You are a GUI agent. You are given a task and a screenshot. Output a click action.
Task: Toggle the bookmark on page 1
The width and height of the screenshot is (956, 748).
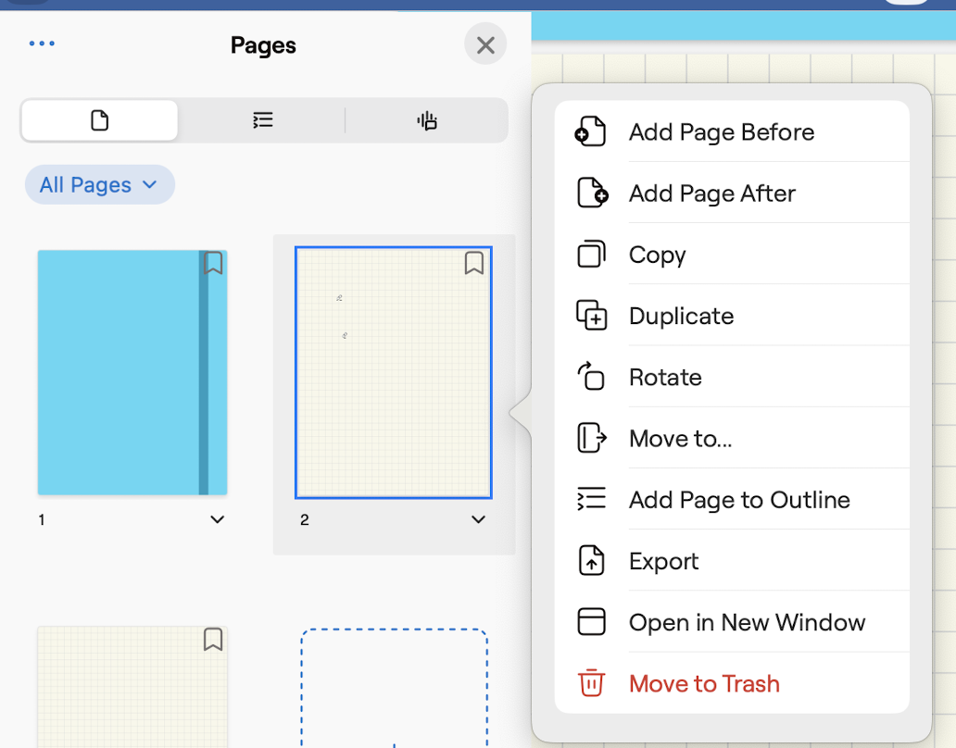pos(213,263)
